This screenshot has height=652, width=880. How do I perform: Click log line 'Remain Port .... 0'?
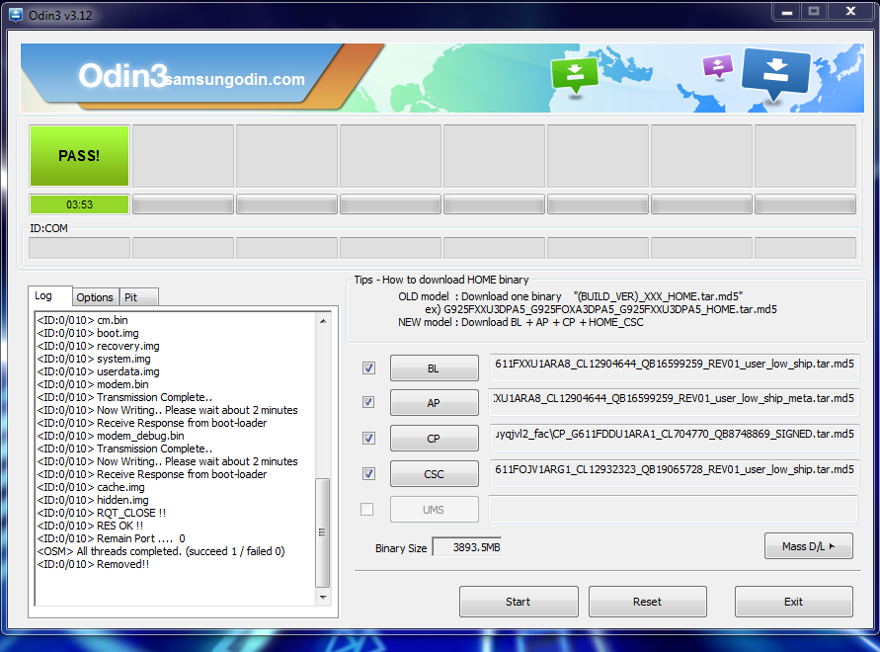click(x=112, y=538)
